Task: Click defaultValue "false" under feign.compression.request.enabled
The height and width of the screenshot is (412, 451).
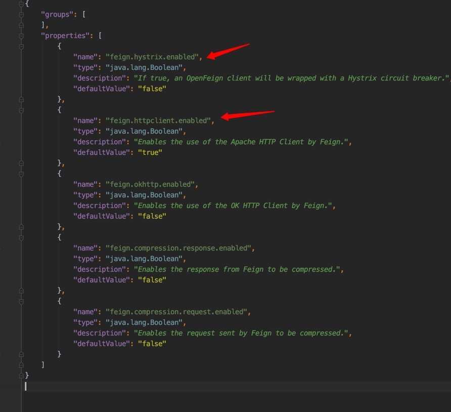Action: coord(152,344)
